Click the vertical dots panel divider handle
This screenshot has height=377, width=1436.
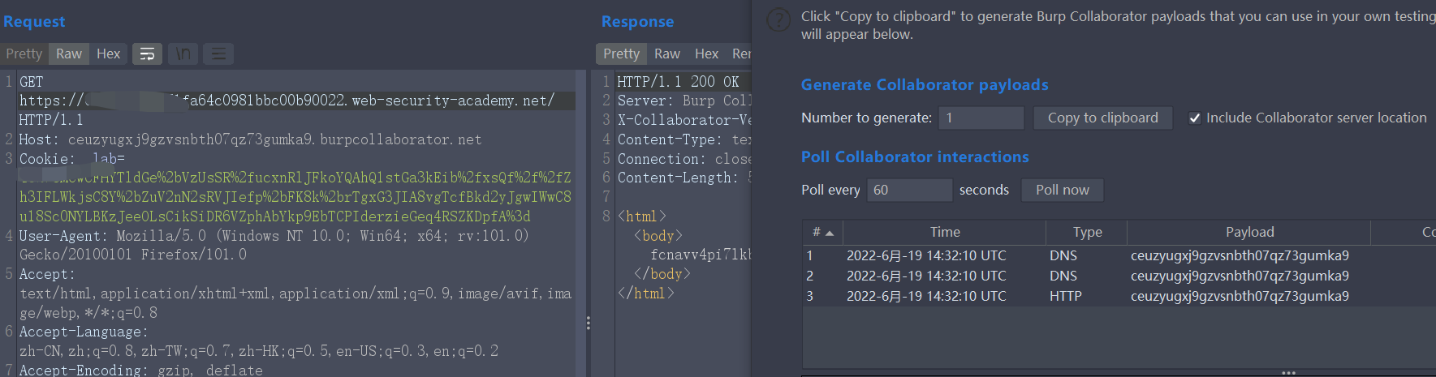point(588,323)
